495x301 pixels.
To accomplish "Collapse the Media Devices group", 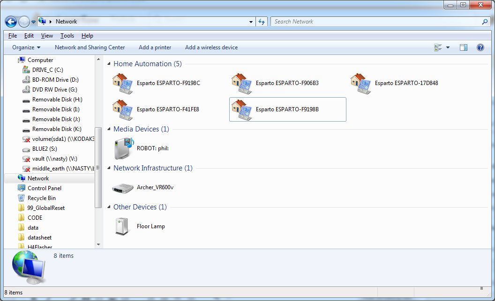I will (109, 129).
